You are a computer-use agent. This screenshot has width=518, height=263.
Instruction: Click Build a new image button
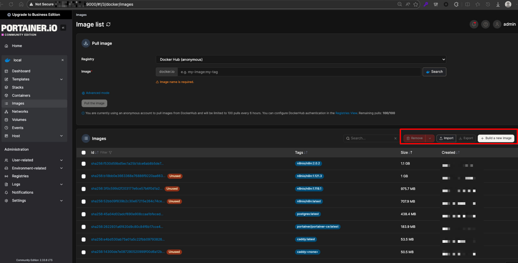(x=496, y=138)
